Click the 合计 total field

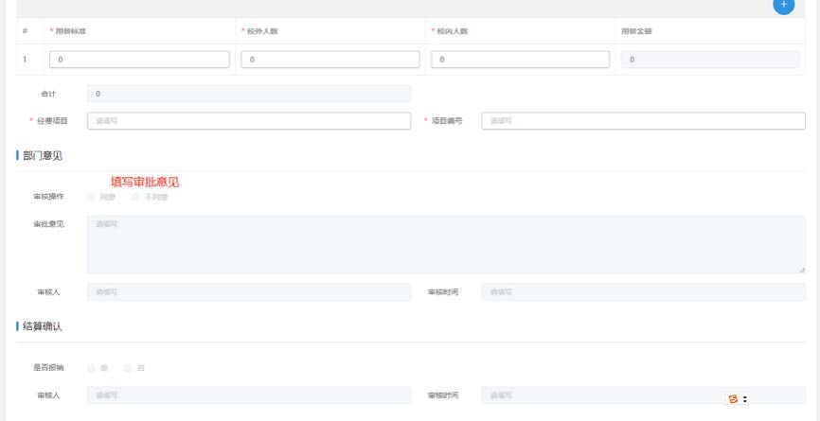249,94
